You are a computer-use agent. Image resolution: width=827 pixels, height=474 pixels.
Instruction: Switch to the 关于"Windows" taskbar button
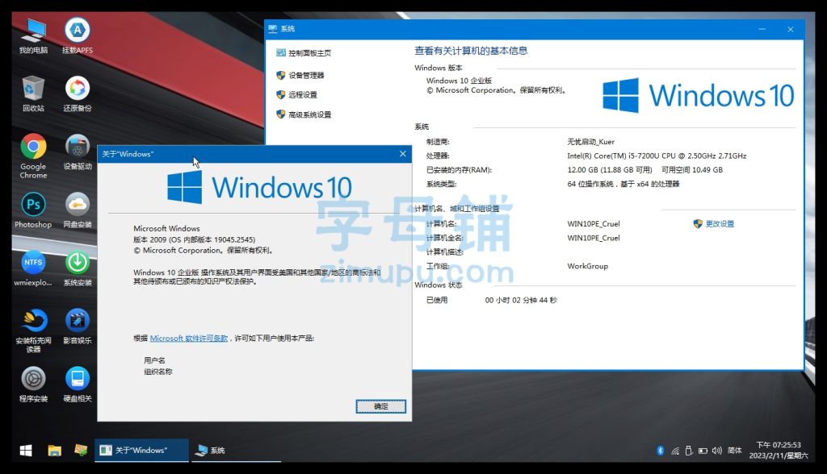coord(142,451)
